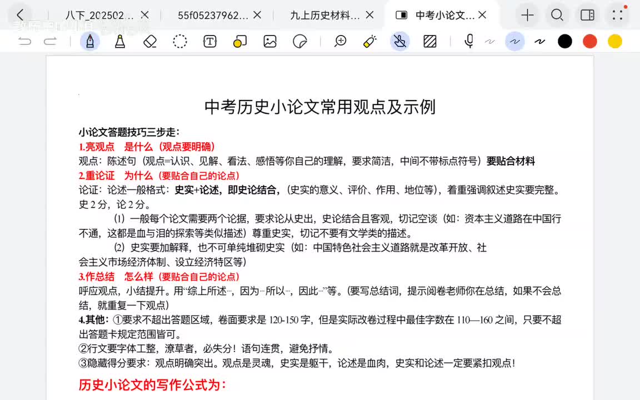Open the Sticker tool

tap(300, 41)
